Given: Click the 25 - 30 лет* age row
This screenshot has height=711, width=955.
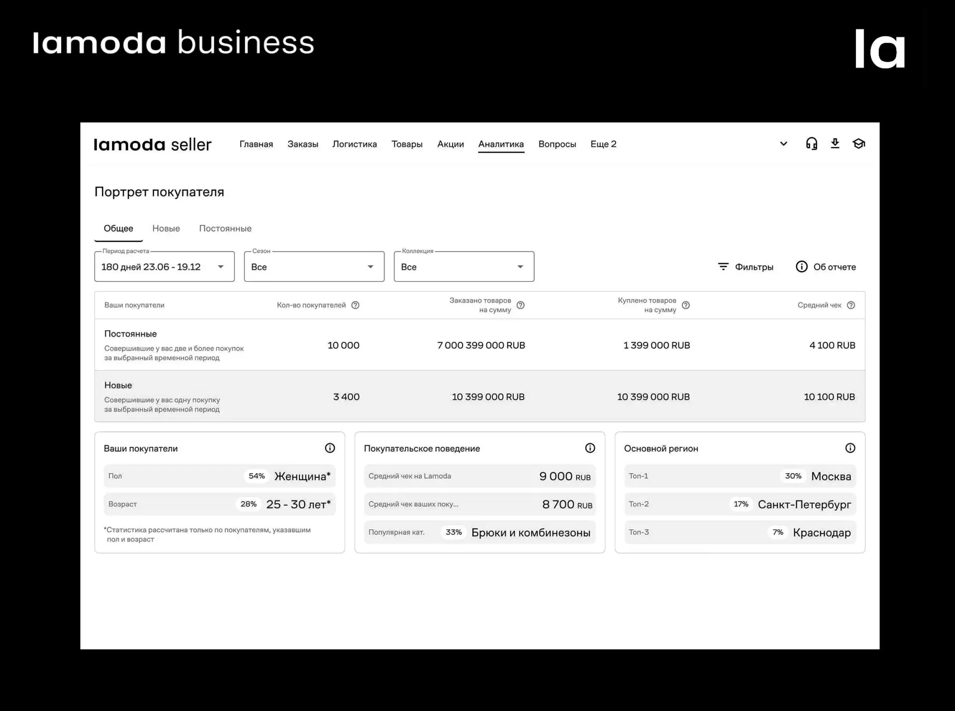Looking at the screenshot, I should click(x=219, y=504).
